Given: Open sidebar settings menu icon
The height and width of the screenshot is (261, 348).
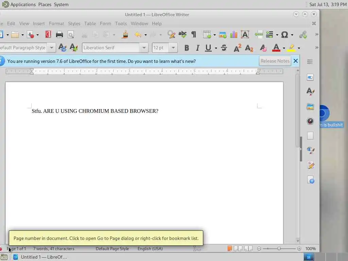Looking at the screenshot, I should click(x=310, y=62).
